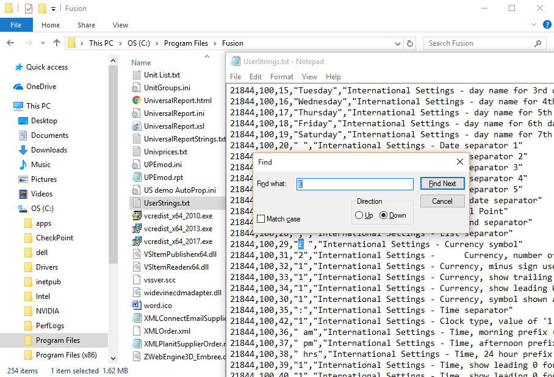Screen dimensions: 554x377
Task: Select the Down direction radio button
Action: [383, 215]
